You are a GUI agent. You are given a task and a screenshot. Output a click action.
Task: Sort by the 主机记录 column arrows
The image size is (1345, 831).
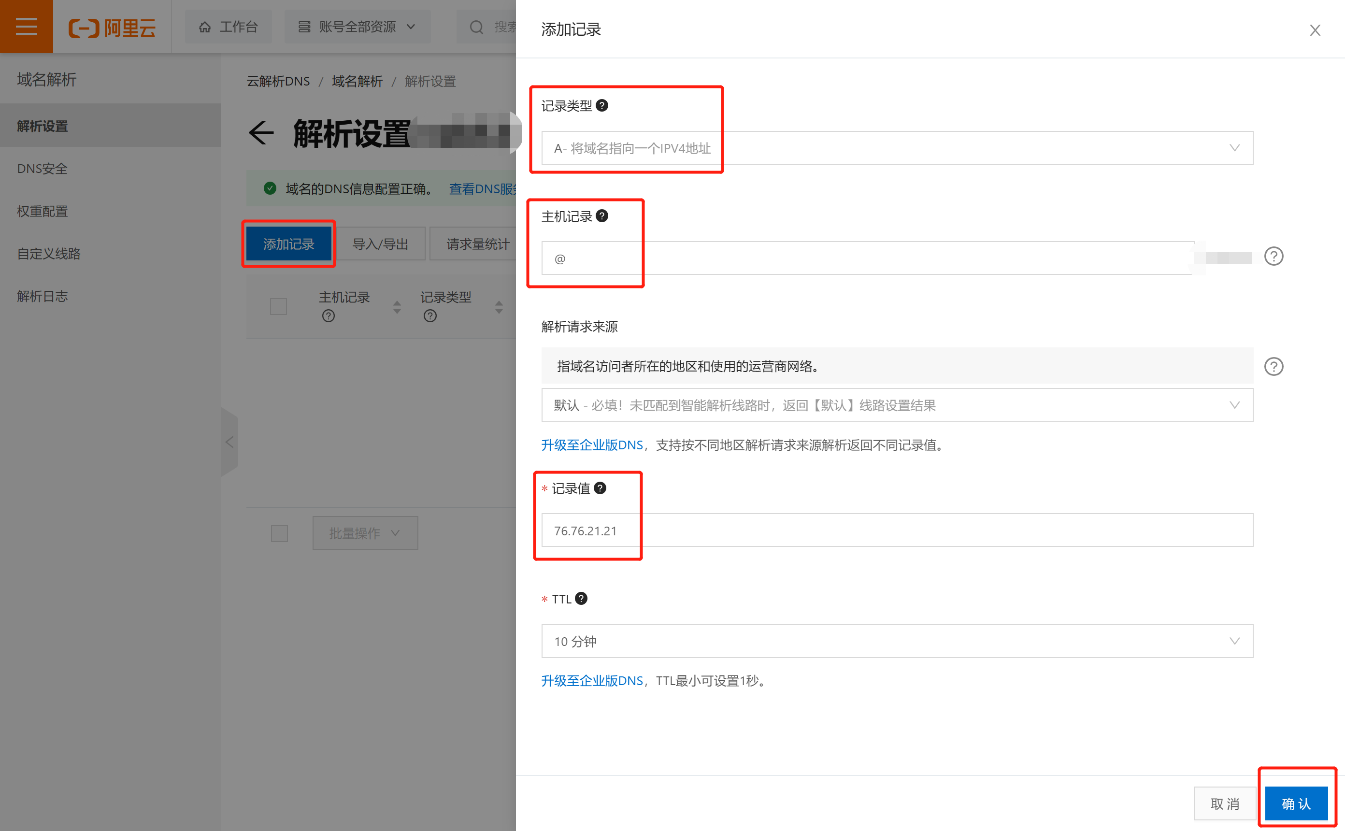(397, 307)
